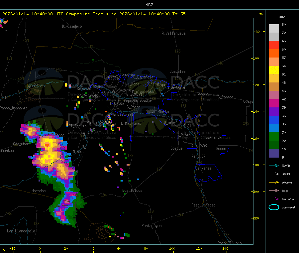
Task: Select the magenta 42 dBZ color swatch
Action: (x=274, y=103)
